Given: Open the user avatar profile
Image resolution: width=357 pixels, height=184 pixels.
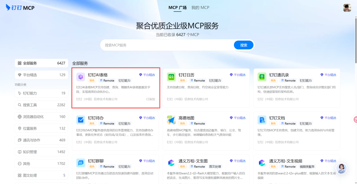Looking at the screenshot, I should (x=347, y=8).
